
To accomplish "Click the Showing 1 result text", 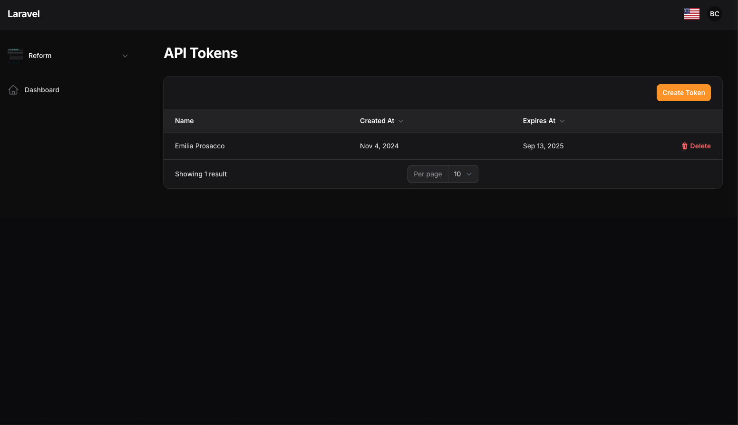I will pos(201,174).
